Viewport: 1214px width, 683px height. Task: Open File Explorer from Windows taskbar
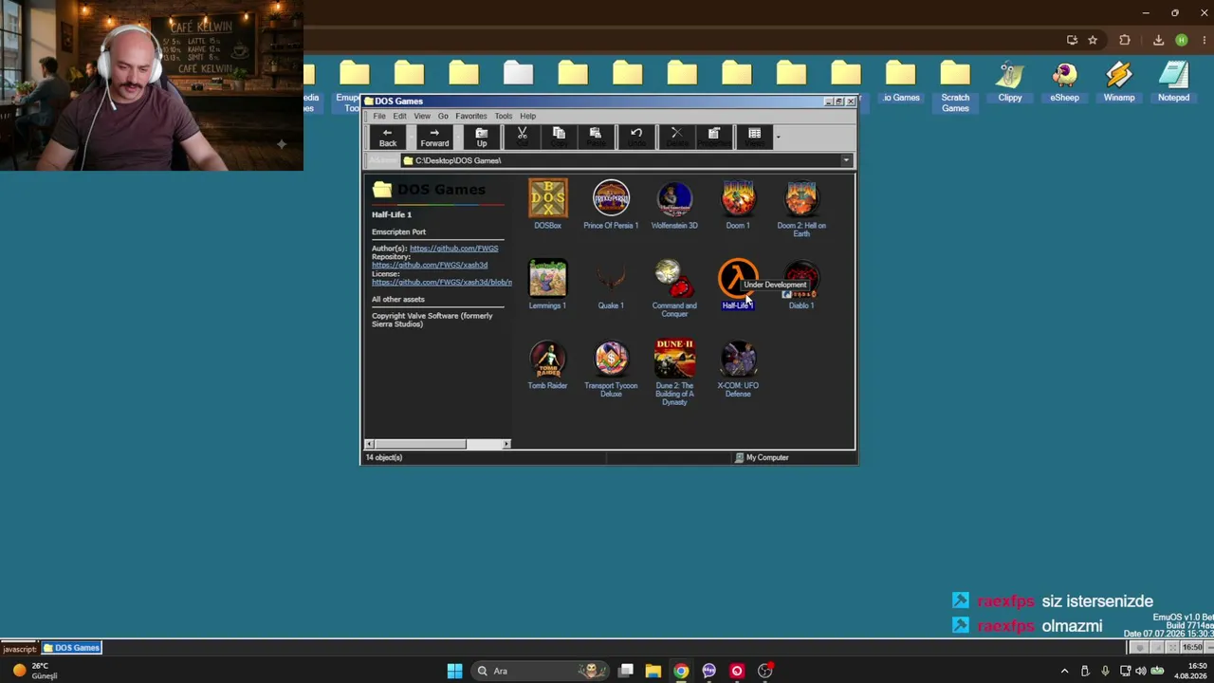(x=653, y=672)
